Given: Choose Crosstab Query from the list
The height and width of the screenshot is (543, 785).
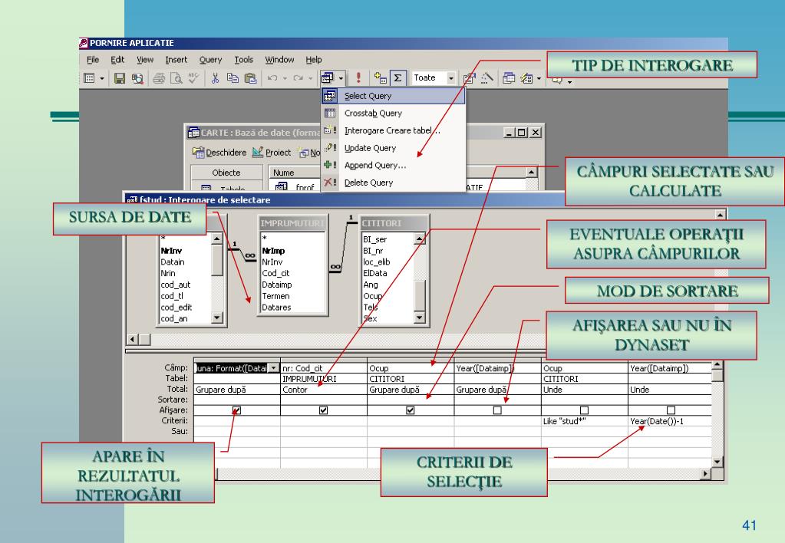Looking at the screenshot, I should point(393,113).
